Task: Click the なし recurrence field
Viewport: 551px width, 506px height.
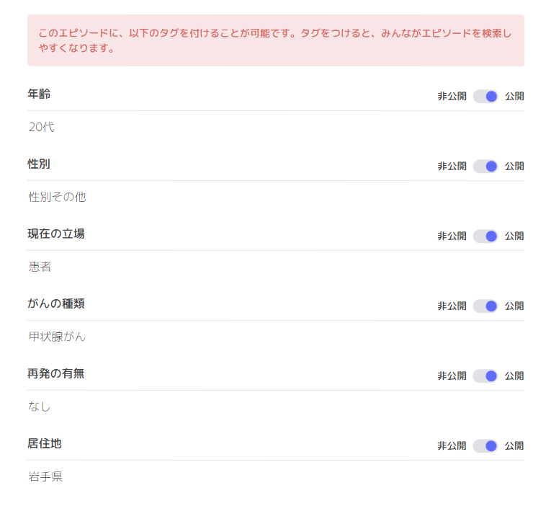Action: [275, 407]
